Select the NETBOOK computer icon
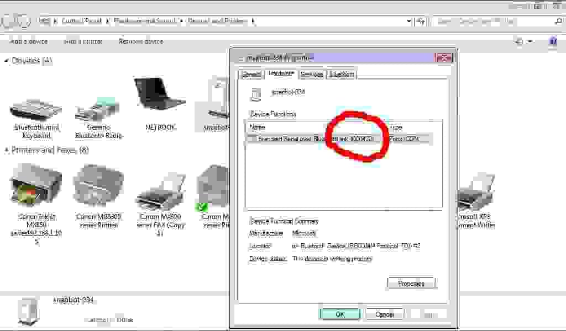This screenshot has height=331, width=566. (x=160, y=104)
